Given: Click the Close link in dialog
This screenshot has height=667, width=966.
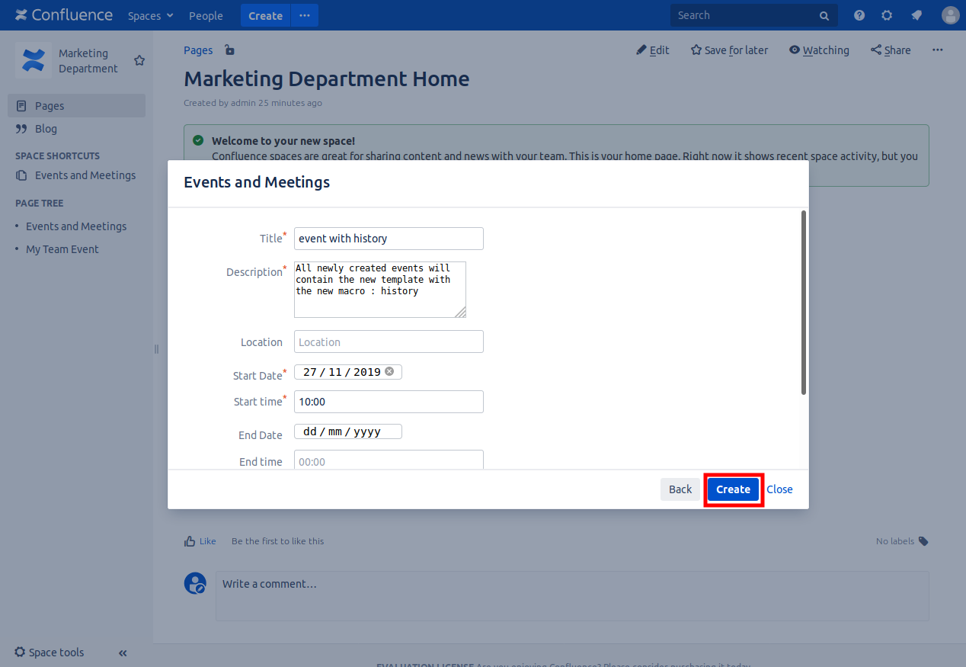Looking at the screenshot, I should (779, 489).
